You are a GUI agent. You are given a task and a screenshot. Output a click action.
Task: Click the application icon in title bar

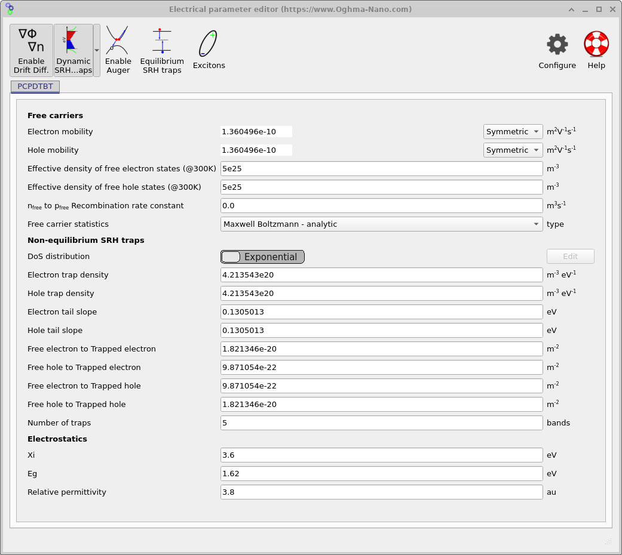tap(9, 9)
